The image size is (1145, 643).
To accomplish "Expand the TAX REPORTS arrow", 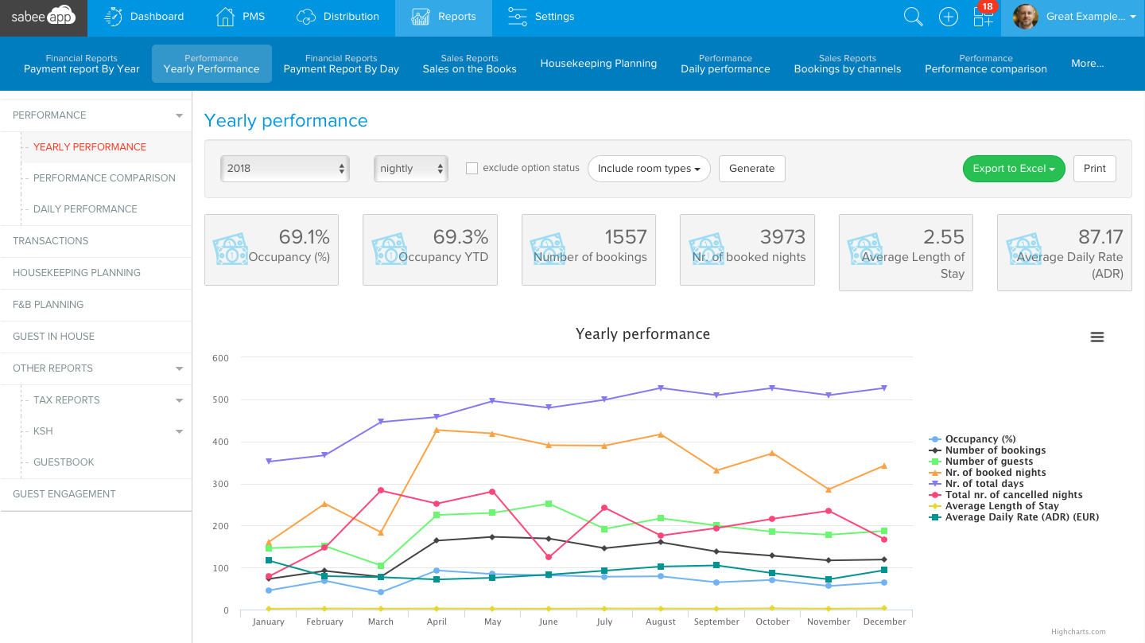I will (x=179, y=400).
